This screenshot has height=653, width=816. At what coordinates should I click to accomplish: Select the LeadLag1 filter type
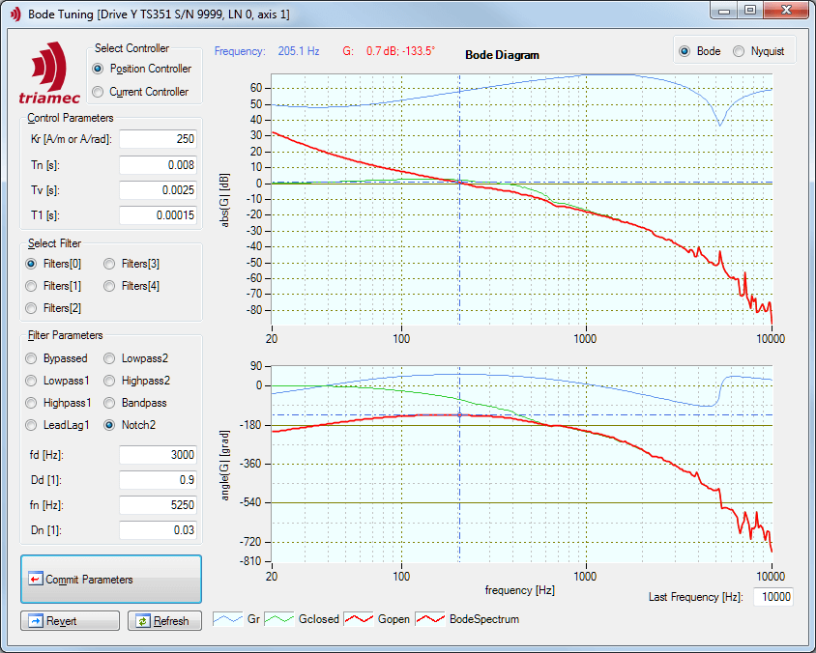[x=32, y=425]
